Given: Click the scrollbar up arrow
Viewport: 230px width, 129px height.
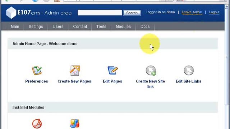Looking at the screenshot, I should click(x=227, y=6).
